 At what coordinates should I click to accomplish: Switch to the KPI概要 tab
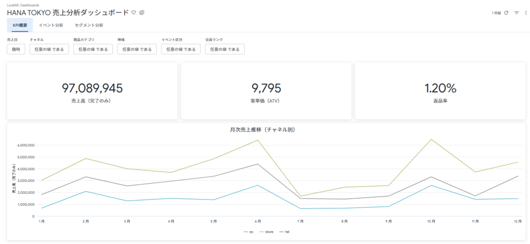[20, 25]
